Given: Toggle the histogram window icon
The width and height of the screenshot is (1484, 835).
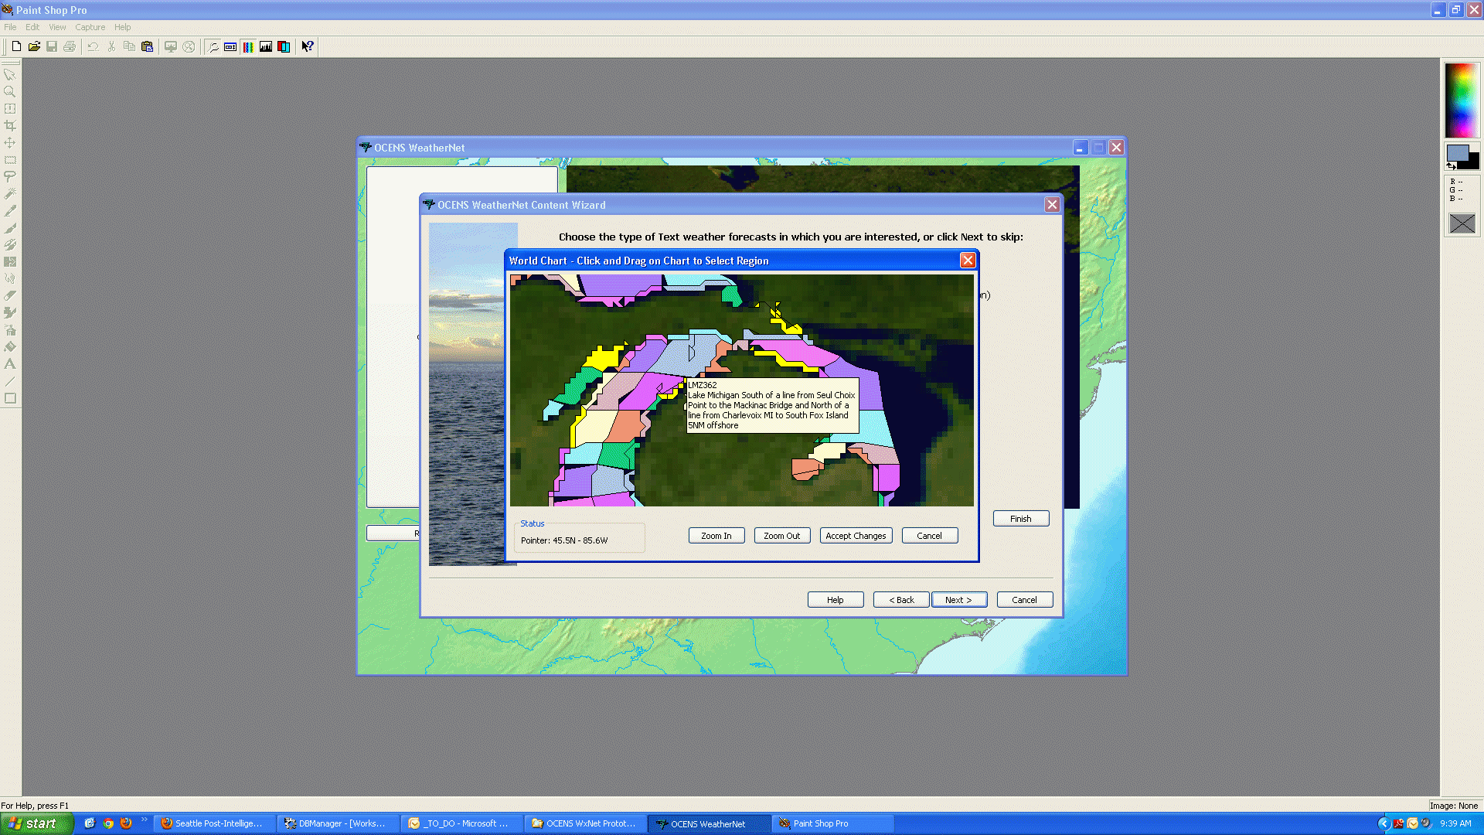Looking at the screenshot, I should [266, 46].
